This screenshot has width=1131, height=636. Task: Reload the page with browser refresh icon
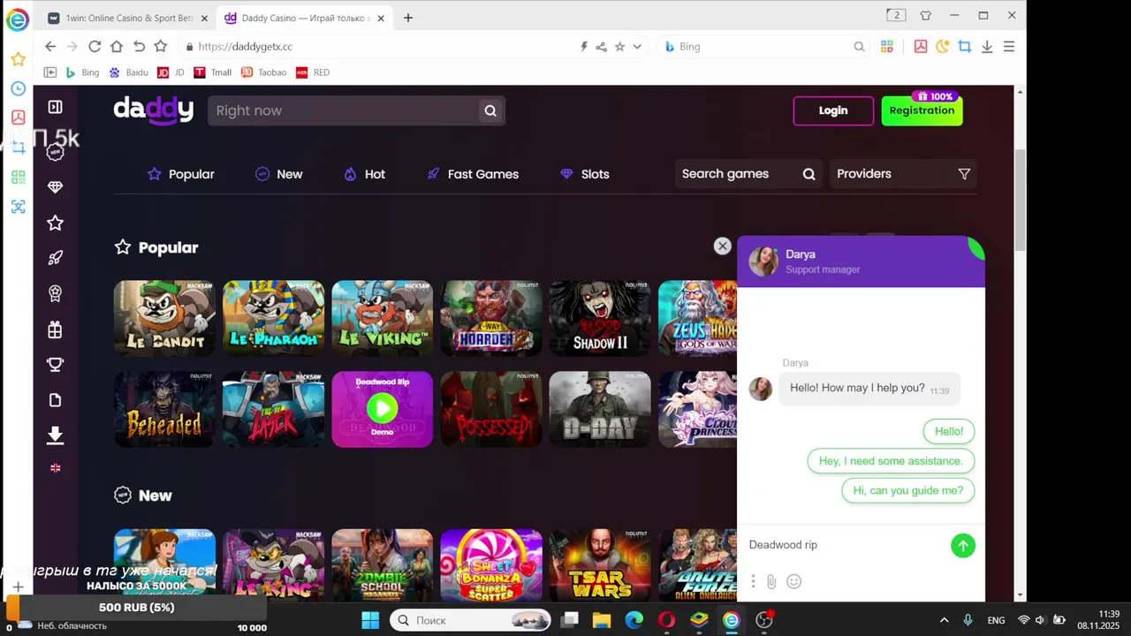pyautogui.click(x=95, y=46)
